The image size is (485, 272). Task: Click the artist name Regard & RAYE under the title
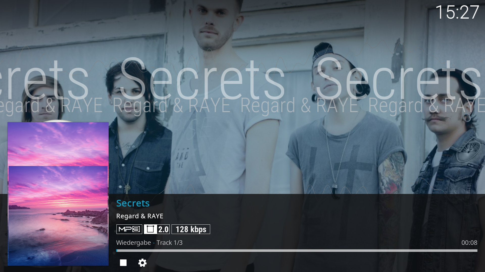pos(140,216)
